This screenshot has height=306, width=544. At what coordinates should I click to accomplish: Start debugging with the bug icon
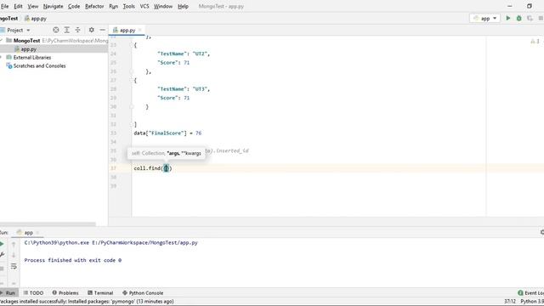pos(519,19)
